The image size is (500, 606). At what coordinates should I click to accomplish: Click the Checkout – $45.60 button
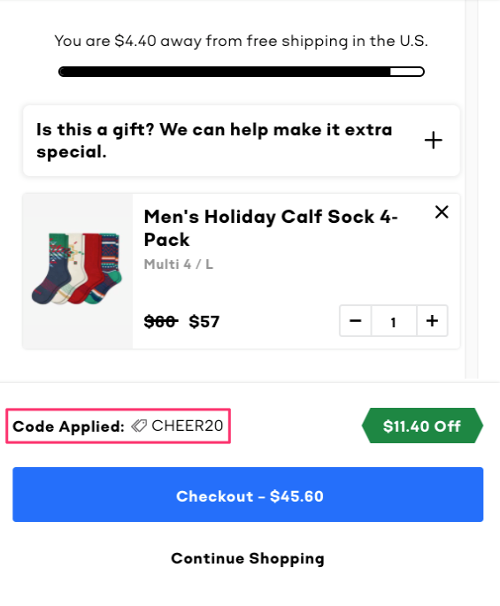[248, 495]
